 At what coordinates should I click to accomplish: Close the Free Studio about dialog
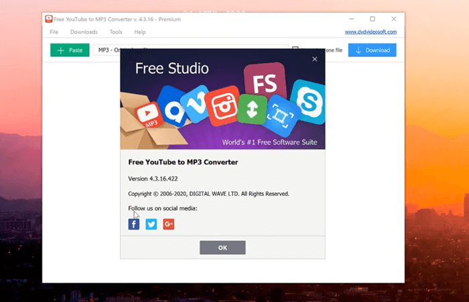click(315, 59)
